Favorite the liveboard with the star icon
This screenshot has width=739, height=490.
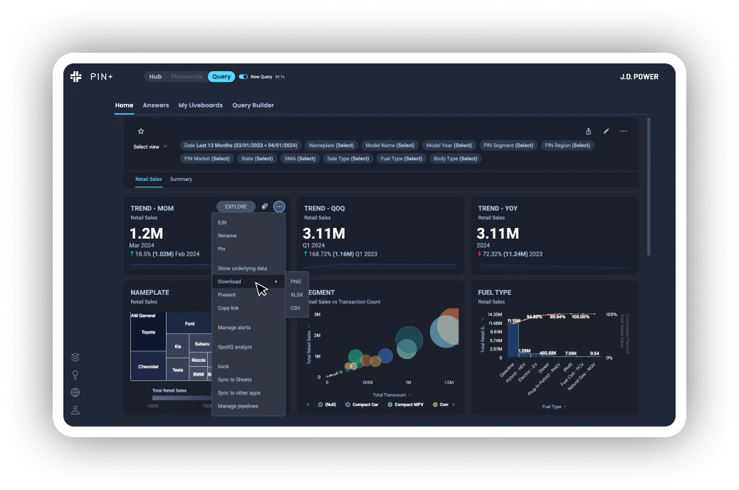(141, 132)
